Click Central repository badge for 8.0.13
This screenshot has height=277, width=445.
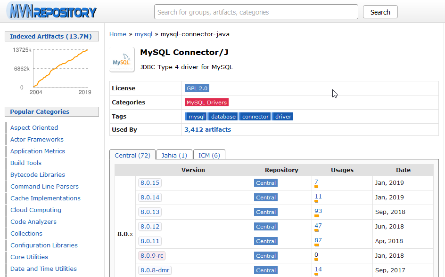tap(266, 212)
